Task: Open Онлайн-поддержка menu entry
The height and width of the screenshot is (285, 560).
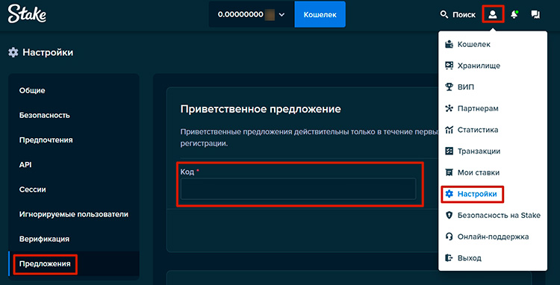Action: (x=493, y=237)
